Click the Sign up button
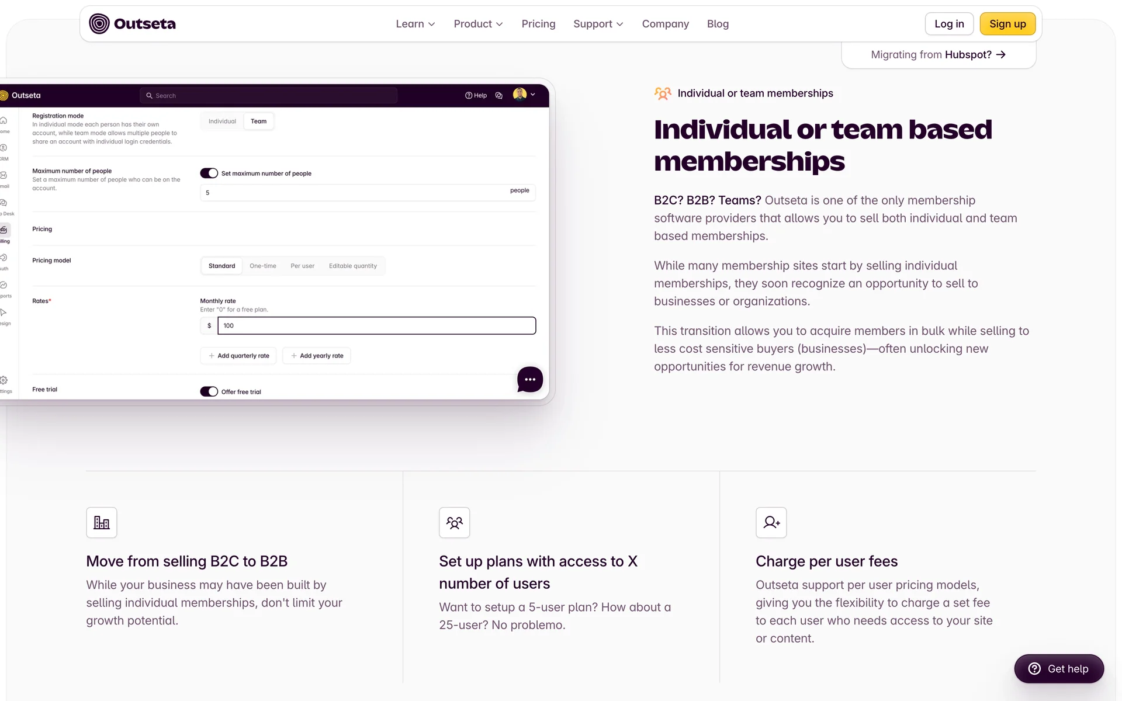This screenshot has height=701, width=1122. pyautogui.click(x=1007, y=24)
